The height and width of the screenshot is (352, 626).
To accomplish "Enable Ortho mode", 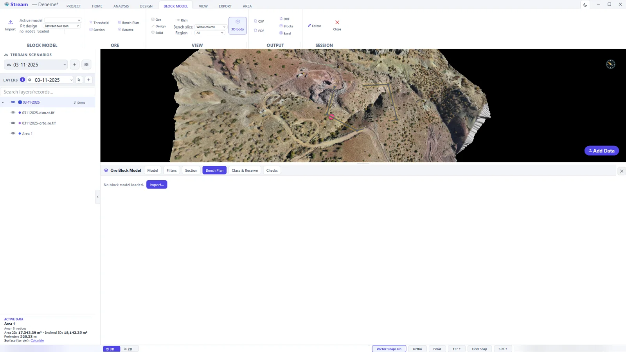I will (x=417, y=349).
